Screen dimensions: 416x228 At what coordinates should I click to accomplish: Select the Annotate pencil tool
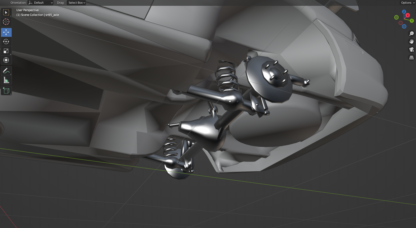(x=6, y=71)
